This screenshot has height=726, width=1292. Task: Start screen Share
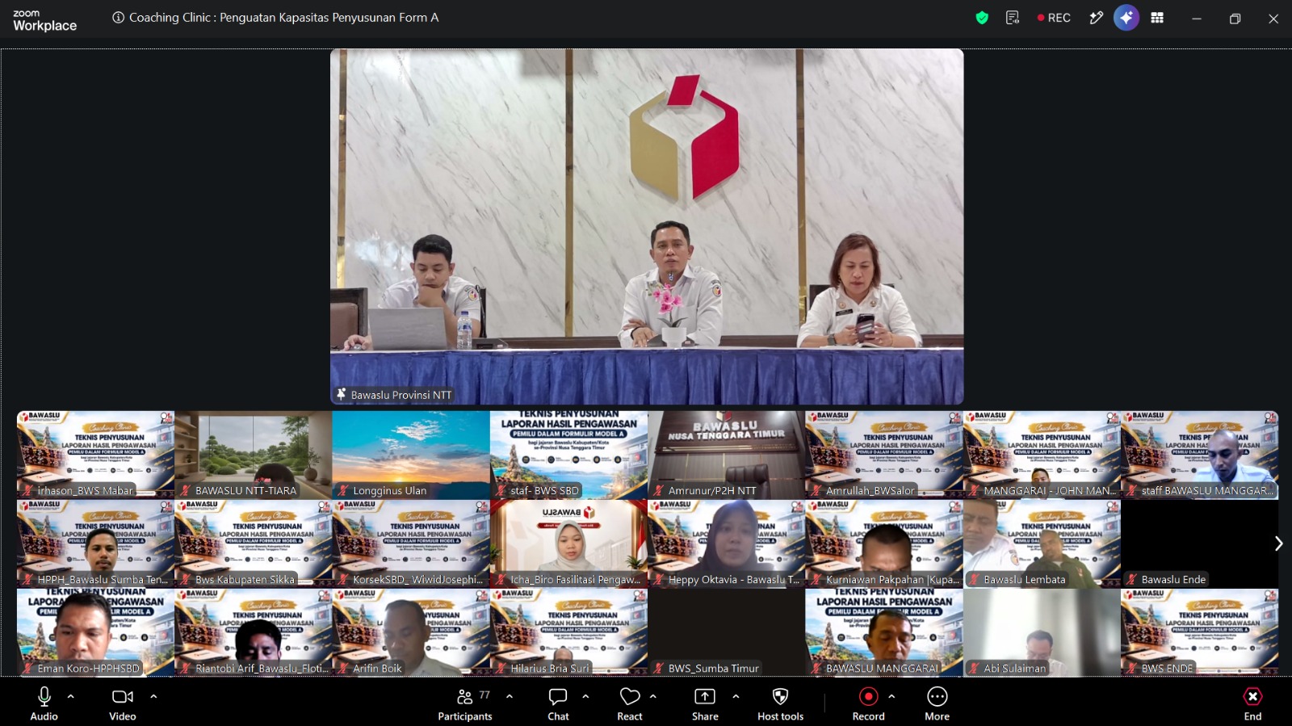pyautogui.click(x=705, y=703)
